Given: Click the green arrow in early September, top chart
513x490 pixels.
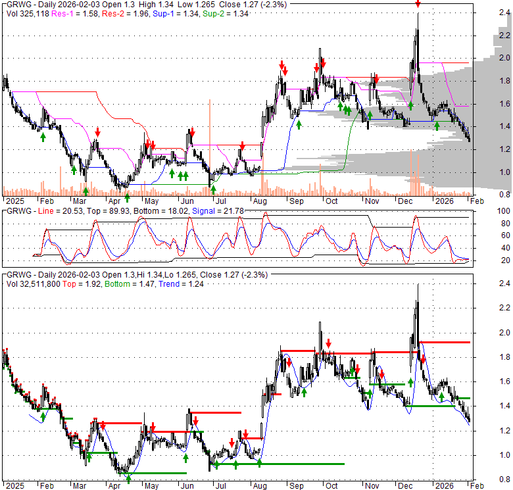Looking at the screenshot, I should (x=299, y=124).
